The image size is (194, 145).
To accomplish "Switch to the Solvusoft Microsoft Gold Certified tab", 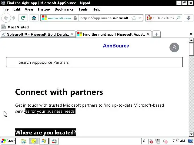I will pyautogui.click(x=38, y=34).
